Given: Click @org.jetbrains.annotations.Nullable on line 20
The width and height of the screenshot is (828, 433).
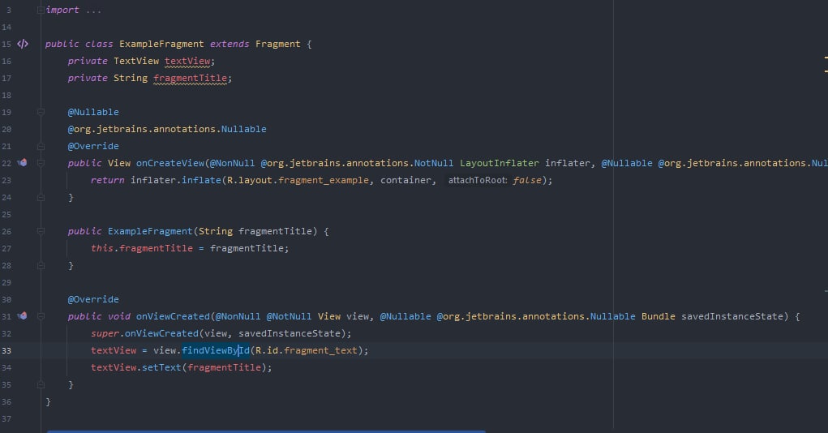Looking at the screenshot, I should pyautogui.click(x=167, y=129).
